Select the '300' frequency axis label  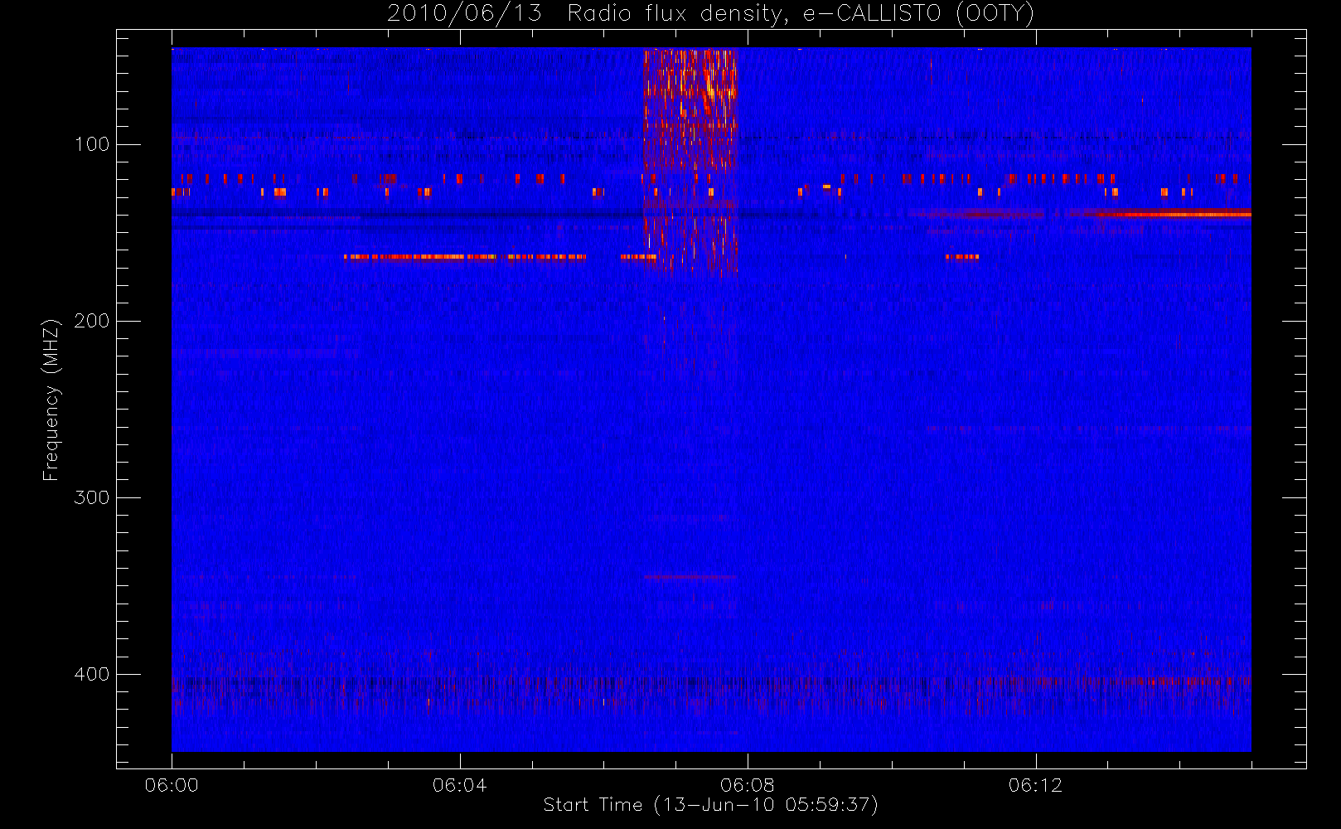91,497
